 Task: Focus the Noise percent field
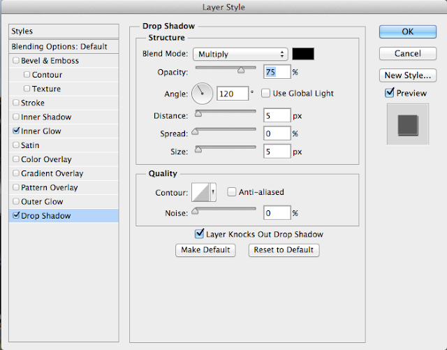pos(277,213)
